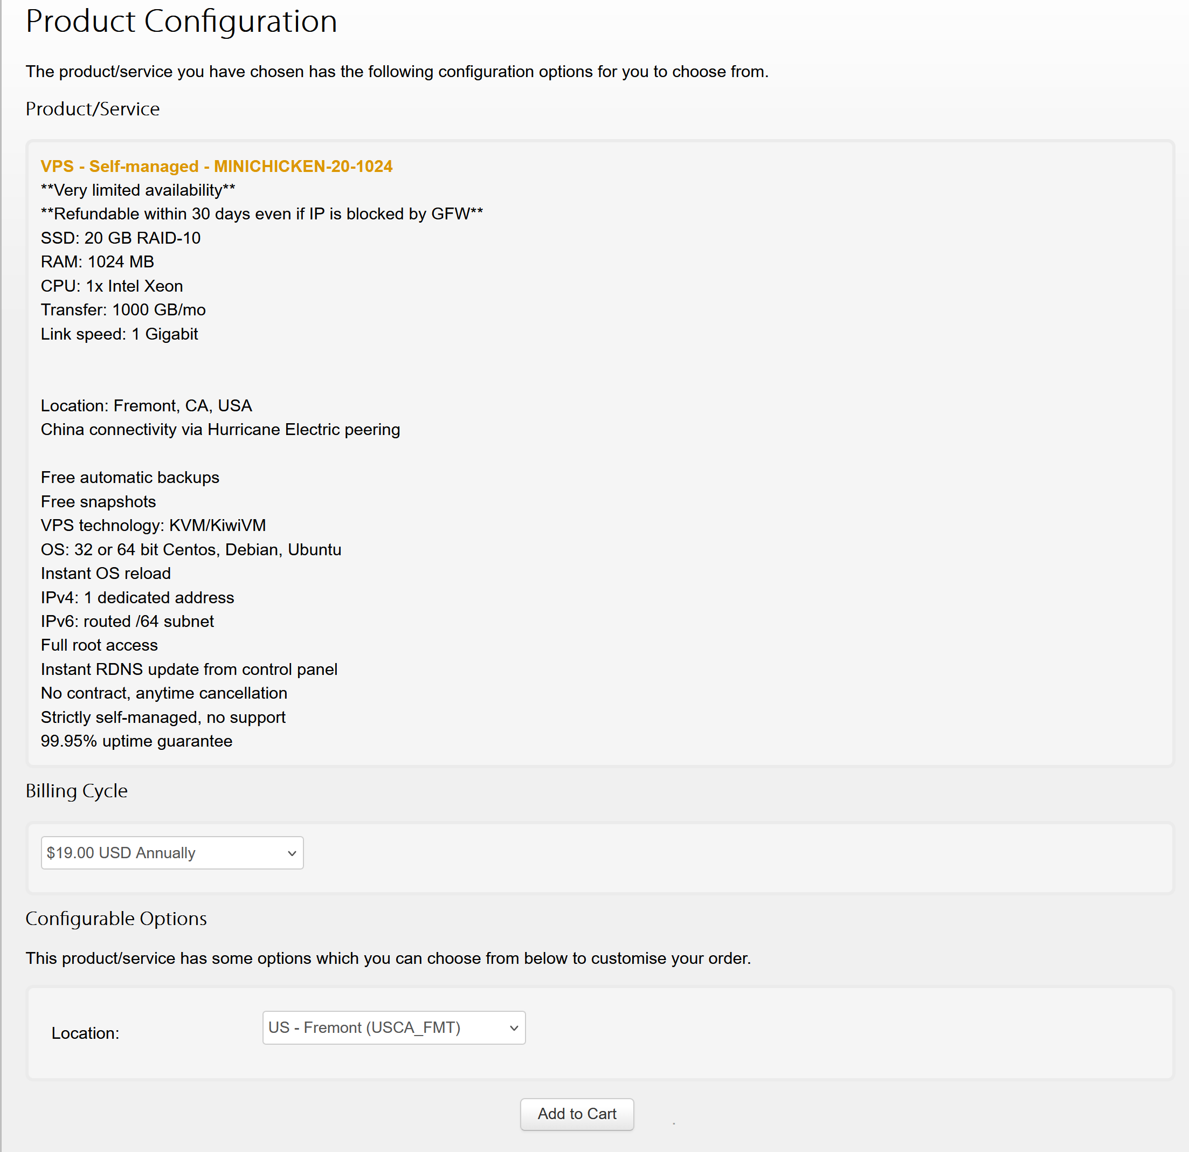Click the Billing Cycle section heading
The width and height of the screenshot is (1189, 1152).
77,791
